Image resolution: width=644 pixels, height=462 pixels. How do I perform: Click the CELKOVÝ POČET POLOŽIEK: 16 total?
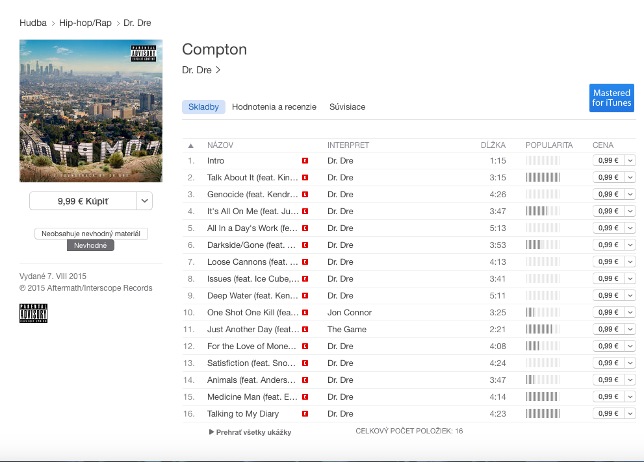[409, 431]
